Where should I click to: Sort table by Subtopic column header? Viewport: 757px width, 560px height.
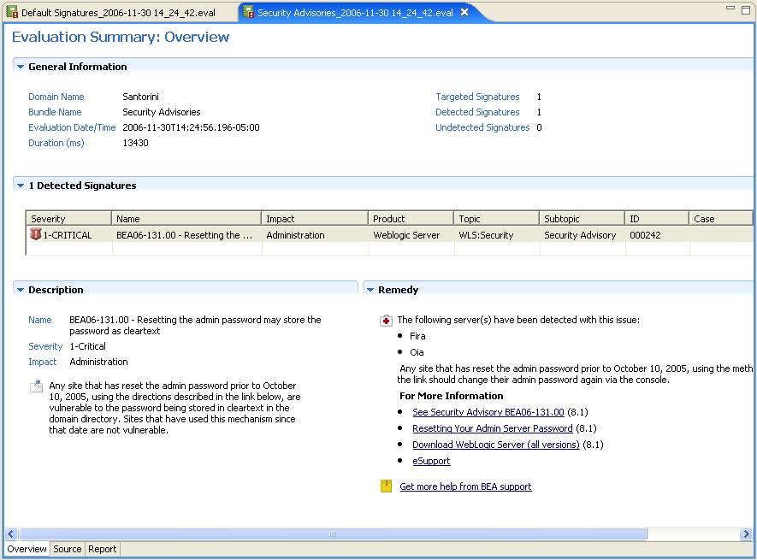[582, 219]
